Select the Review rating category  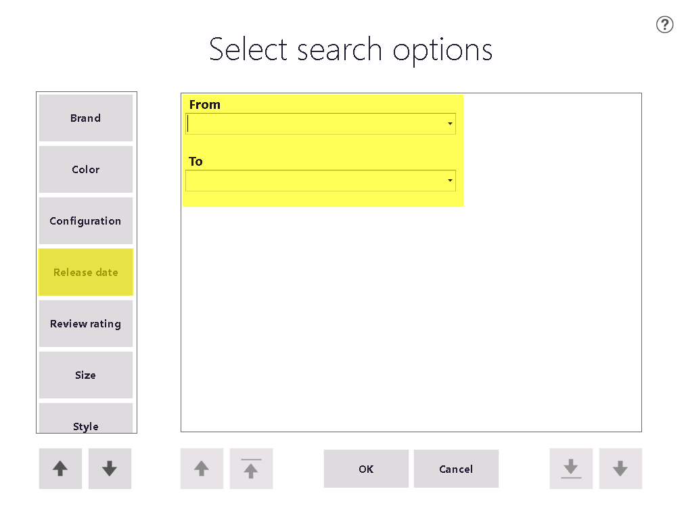click(x=85, y=323)
